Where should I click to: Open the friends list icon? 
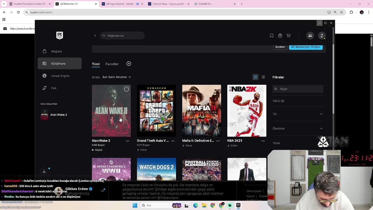tap(310, 36)
